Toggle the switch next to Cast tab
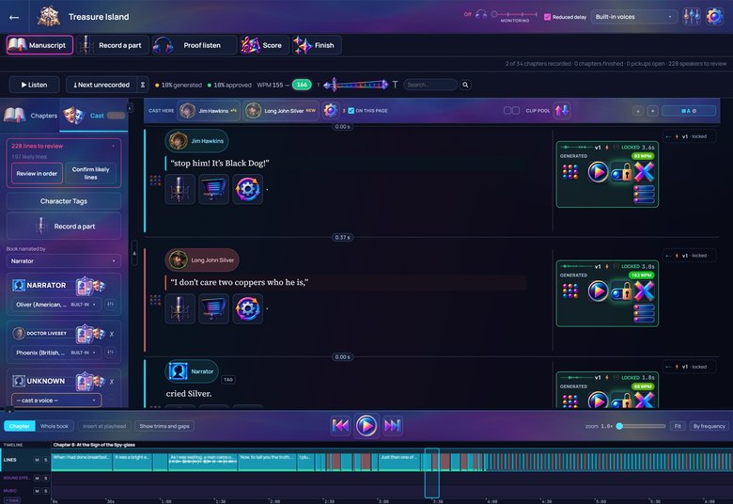This screenshot has height=504, width=733. [116, 116]
